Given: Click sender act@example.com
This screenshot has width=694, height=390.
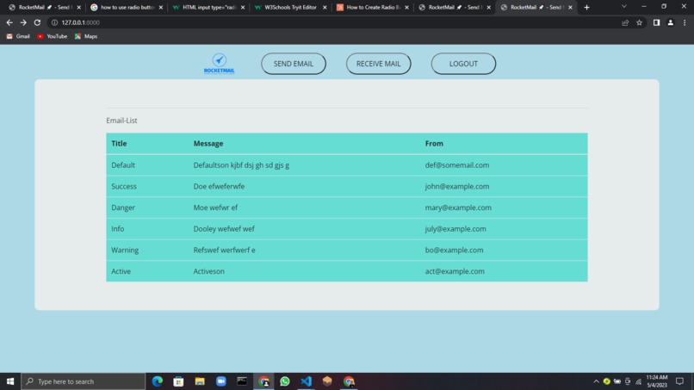Looking at the screenshot, I should (455, 271).
